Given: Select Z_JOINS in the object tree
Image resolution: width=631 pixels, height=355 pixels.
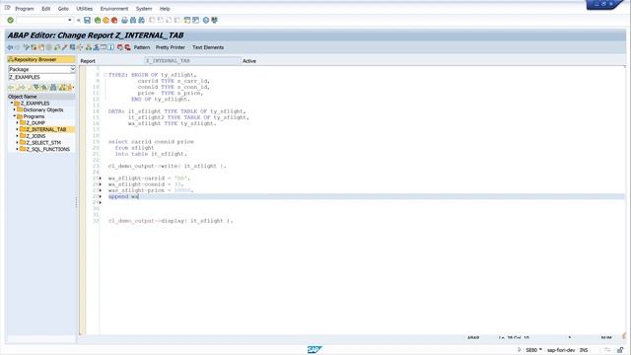Looking at the screenshot, I should [x=35, y=136].
